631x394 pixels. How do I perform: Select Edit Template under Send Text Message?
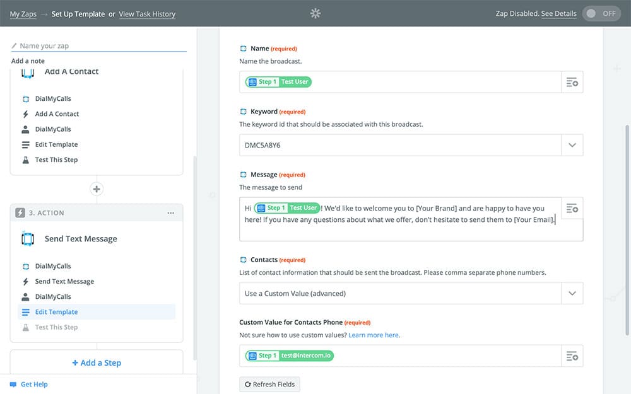tap(56, 312)
